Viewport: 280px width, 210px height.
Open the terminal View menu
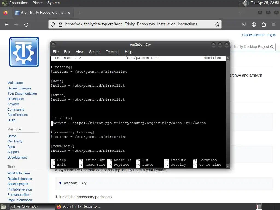[x=80, y=52]
